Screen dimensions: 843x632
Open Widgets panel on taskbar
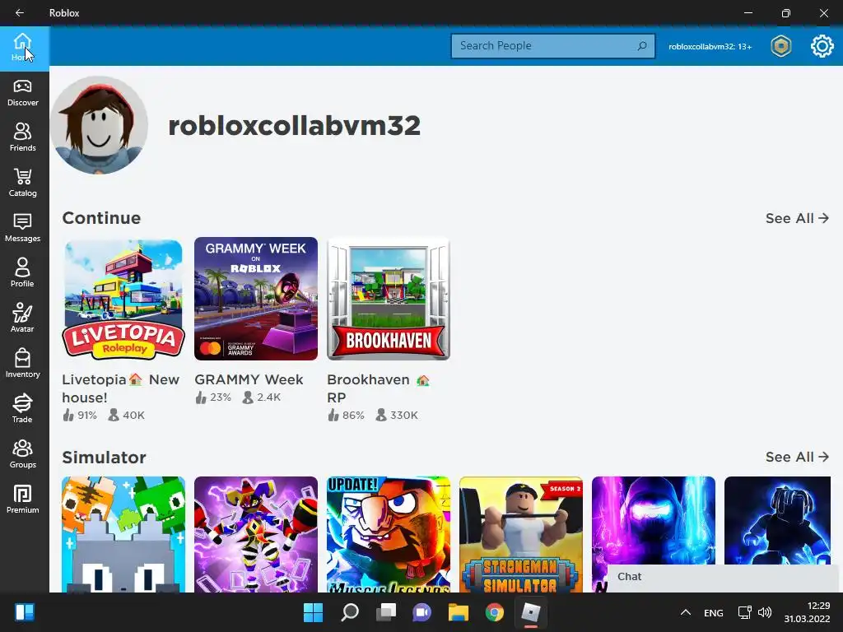point(25,612)
